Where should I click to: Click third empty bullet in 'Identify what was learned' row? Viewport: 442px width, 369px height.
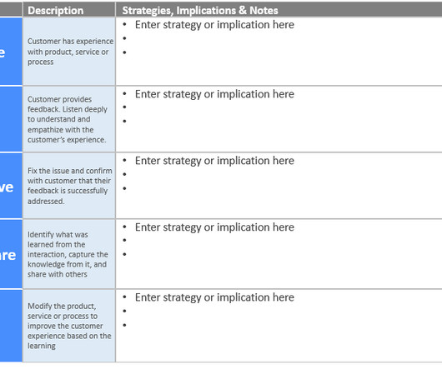124,254
